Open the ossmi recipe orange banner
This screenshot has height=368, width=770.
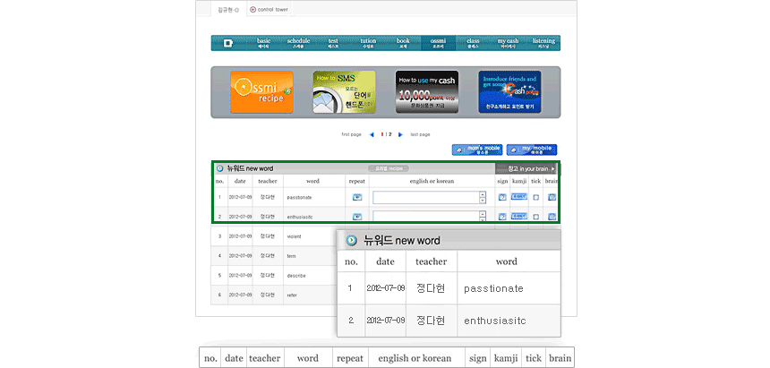[261, 92]
